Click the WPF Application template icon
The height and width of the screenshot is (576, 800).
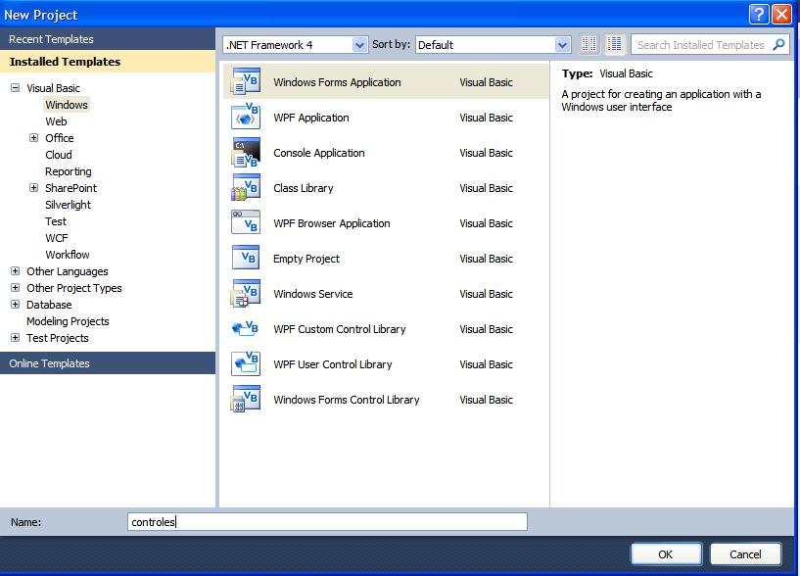tap(246, 117)
